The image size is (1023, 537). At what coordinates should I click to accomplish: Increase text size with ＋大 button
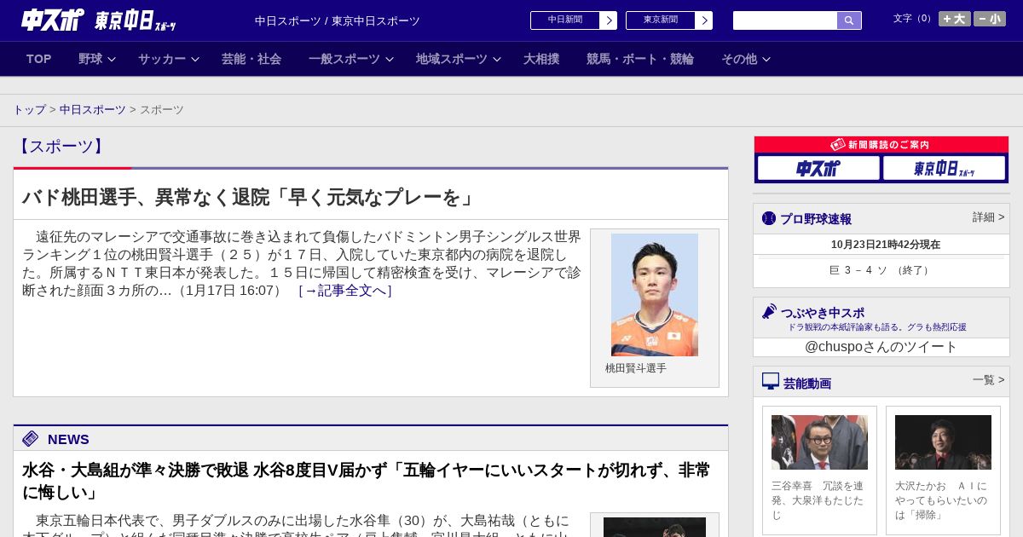(955, 19)
